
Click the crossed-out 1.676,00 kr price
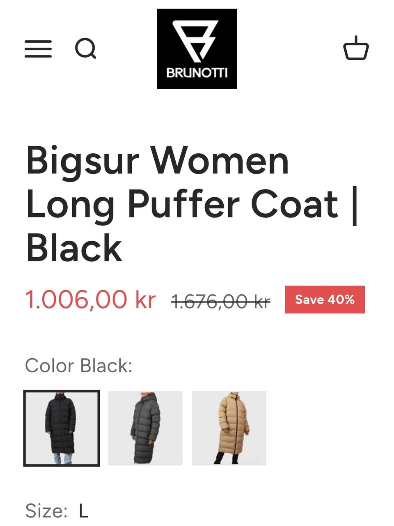pos(220,302)
